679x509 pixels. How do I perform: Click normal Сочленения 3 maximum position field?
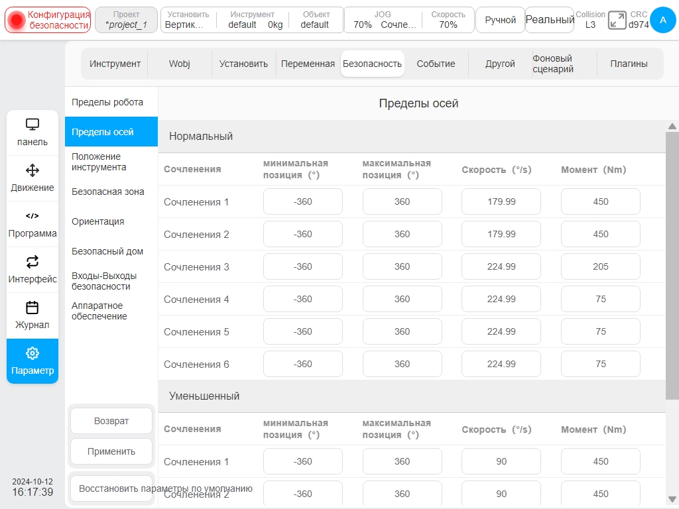tap(402, 266)
